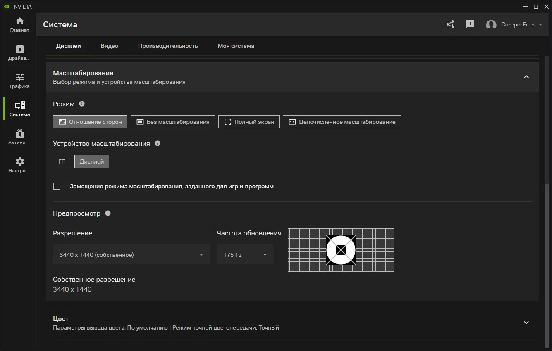Switch to the Видео tab
The height and width of the screenshot is (351, 552).
click(110, 46)
